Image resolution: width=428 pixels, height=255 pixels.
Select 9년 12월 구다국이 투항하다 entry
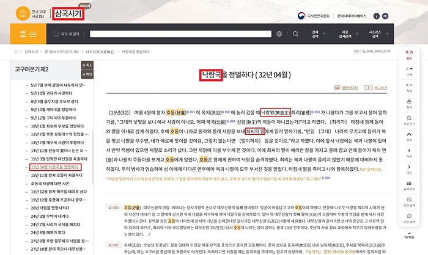(x=53, y=118)
